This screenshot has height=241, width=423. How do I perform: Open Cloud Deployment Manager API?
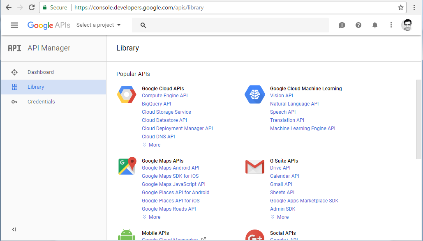[x=178, y=129]
